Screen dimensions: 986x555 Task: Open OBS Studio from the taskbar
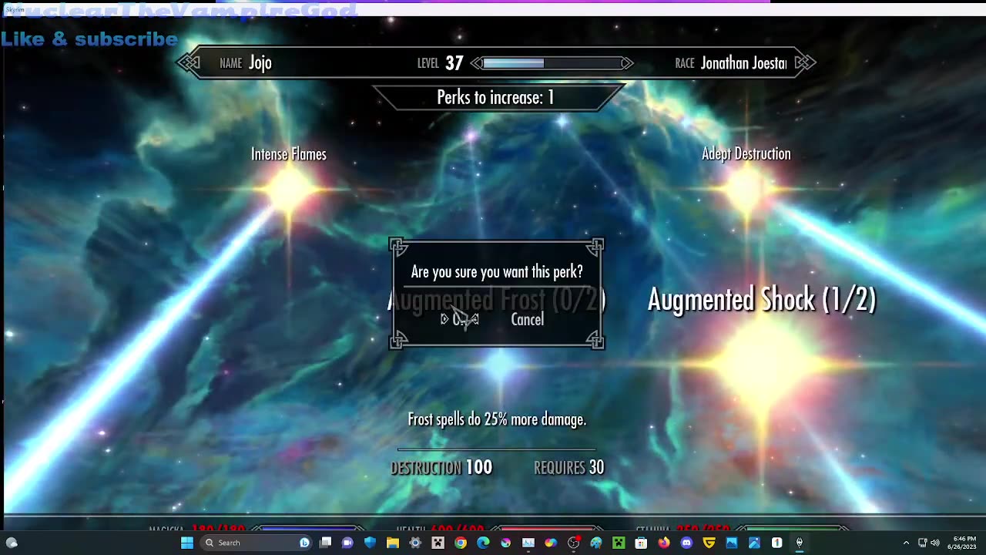coord(573,543)
